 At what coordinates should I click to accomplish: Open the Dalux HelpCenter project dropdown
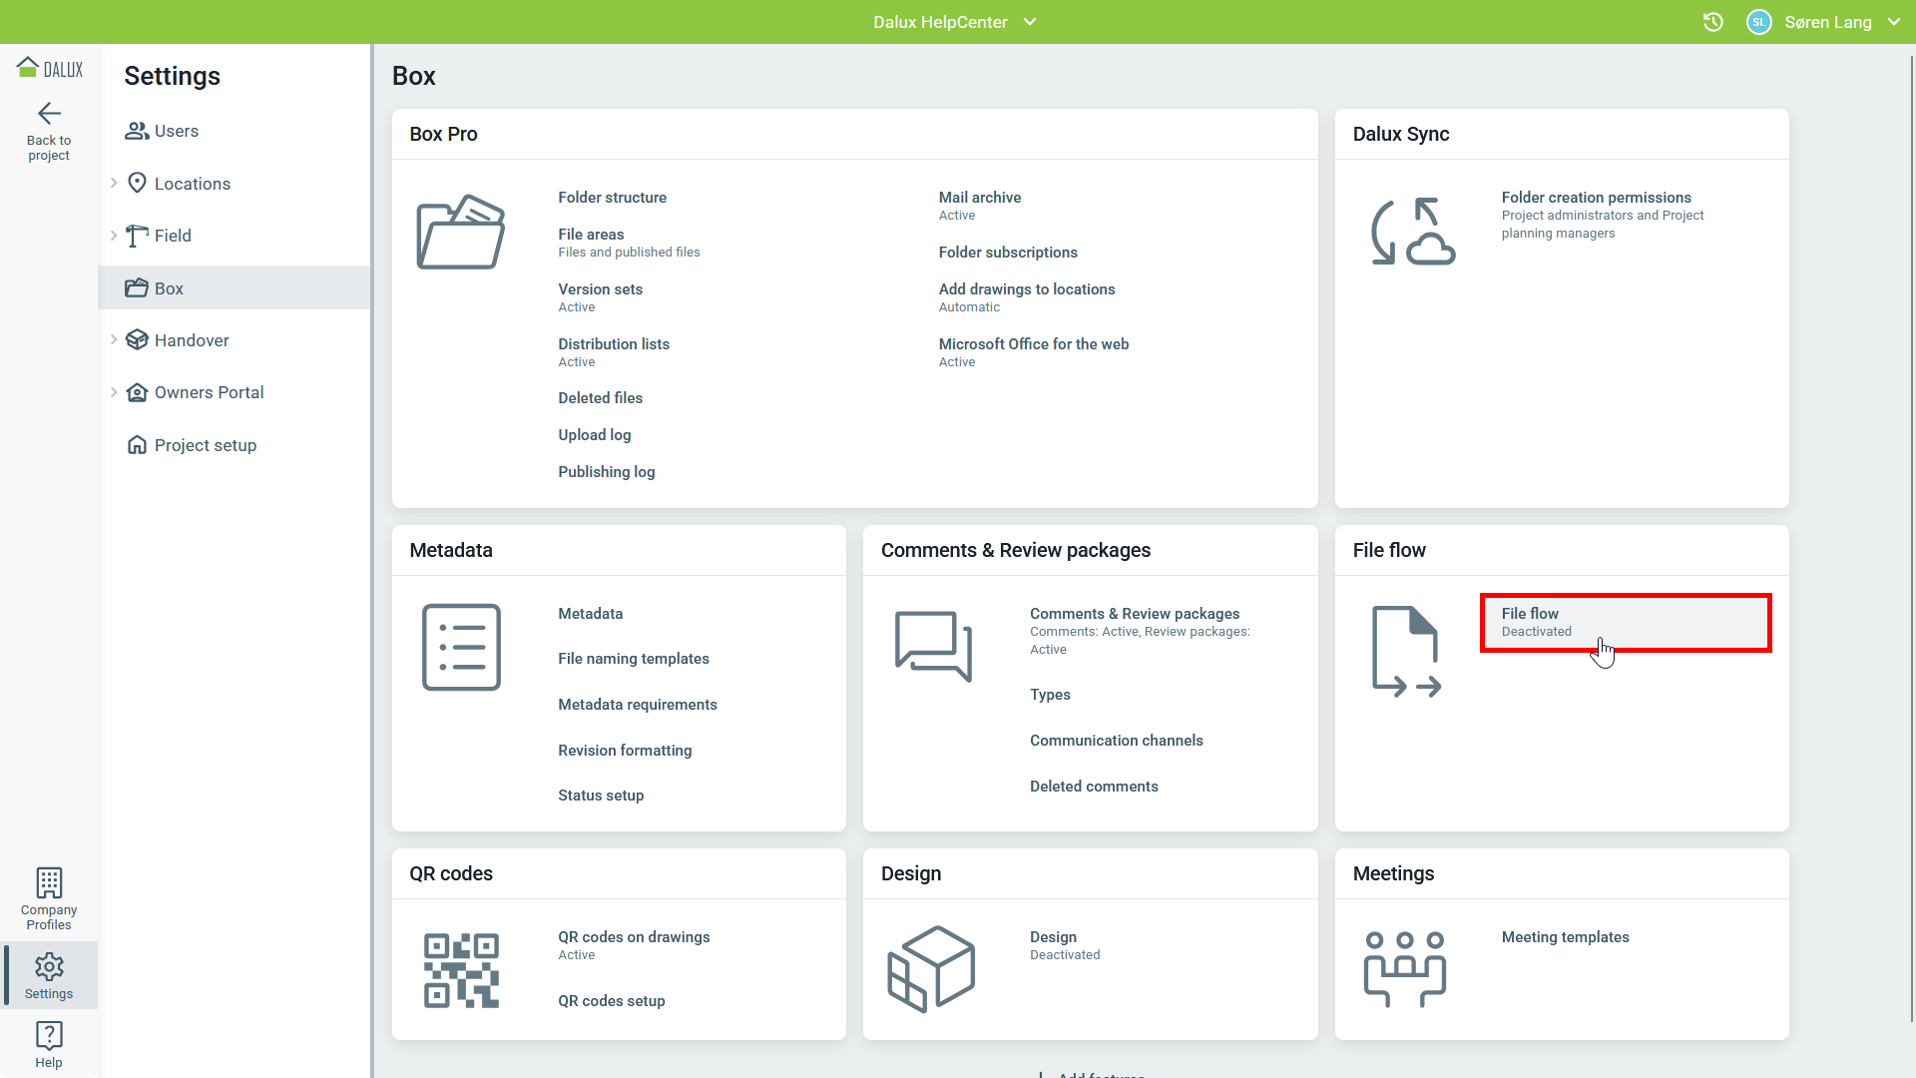click(1030, 22)
